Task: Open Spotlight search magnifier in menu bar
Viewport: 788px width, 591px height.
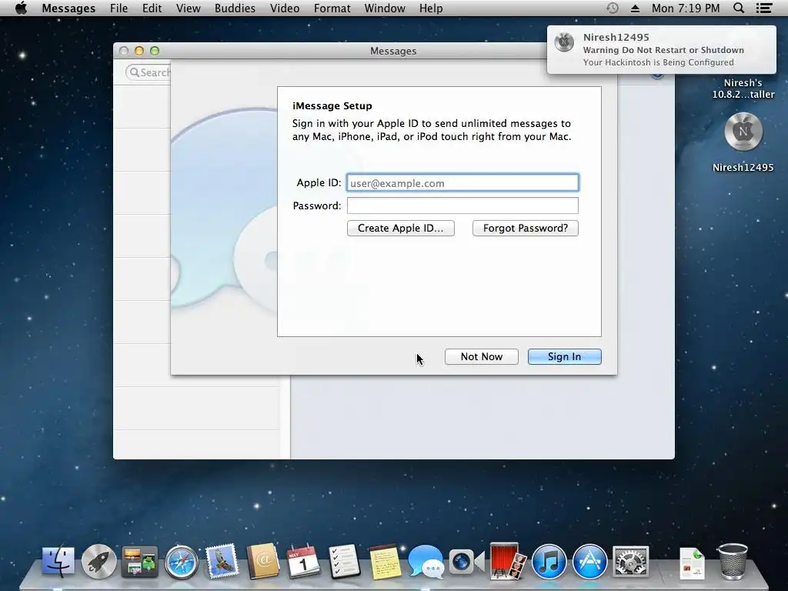Action: coord(738,8)
